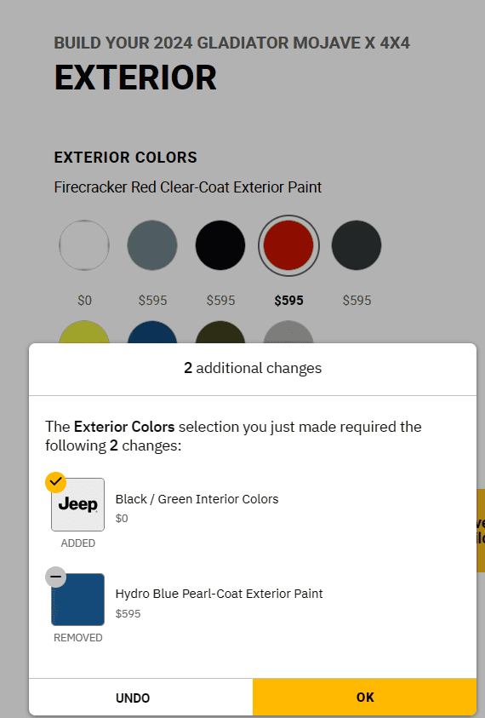Choose the dark blue exterior color swatch

pyautogui.click(x=152, y=332)
